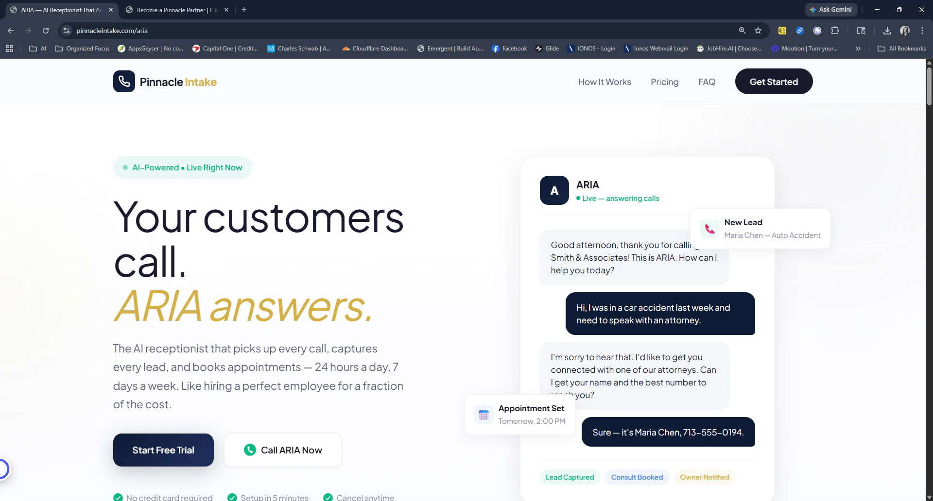
Task: Open the blue circular extension icon
Action: [800, 31]
